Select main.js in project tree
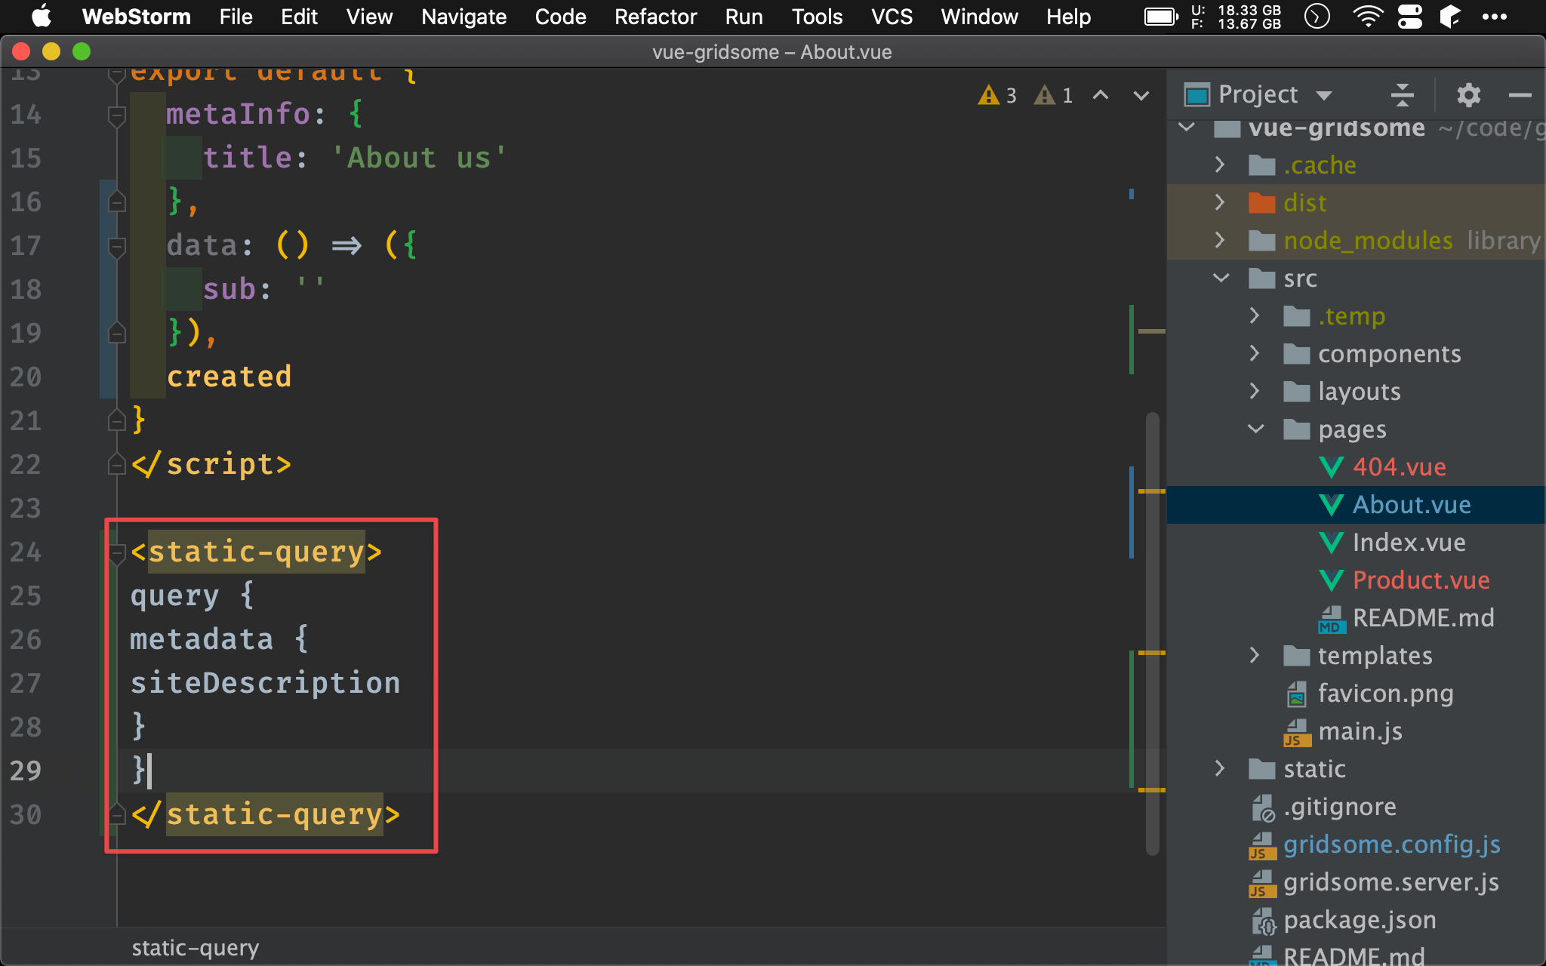 tap(1360, 731)
